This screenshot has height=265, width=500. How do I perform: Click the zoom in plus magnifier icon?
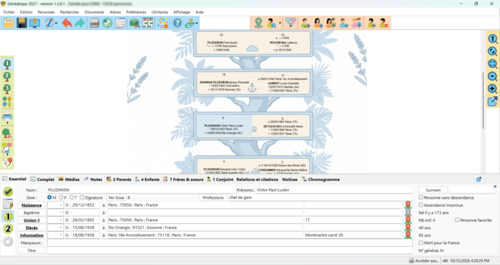point(492,89)
